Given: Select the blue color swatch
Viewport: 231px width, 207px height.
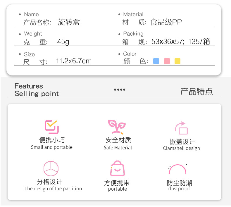Looking at the screenshot, I should (156, 61).
